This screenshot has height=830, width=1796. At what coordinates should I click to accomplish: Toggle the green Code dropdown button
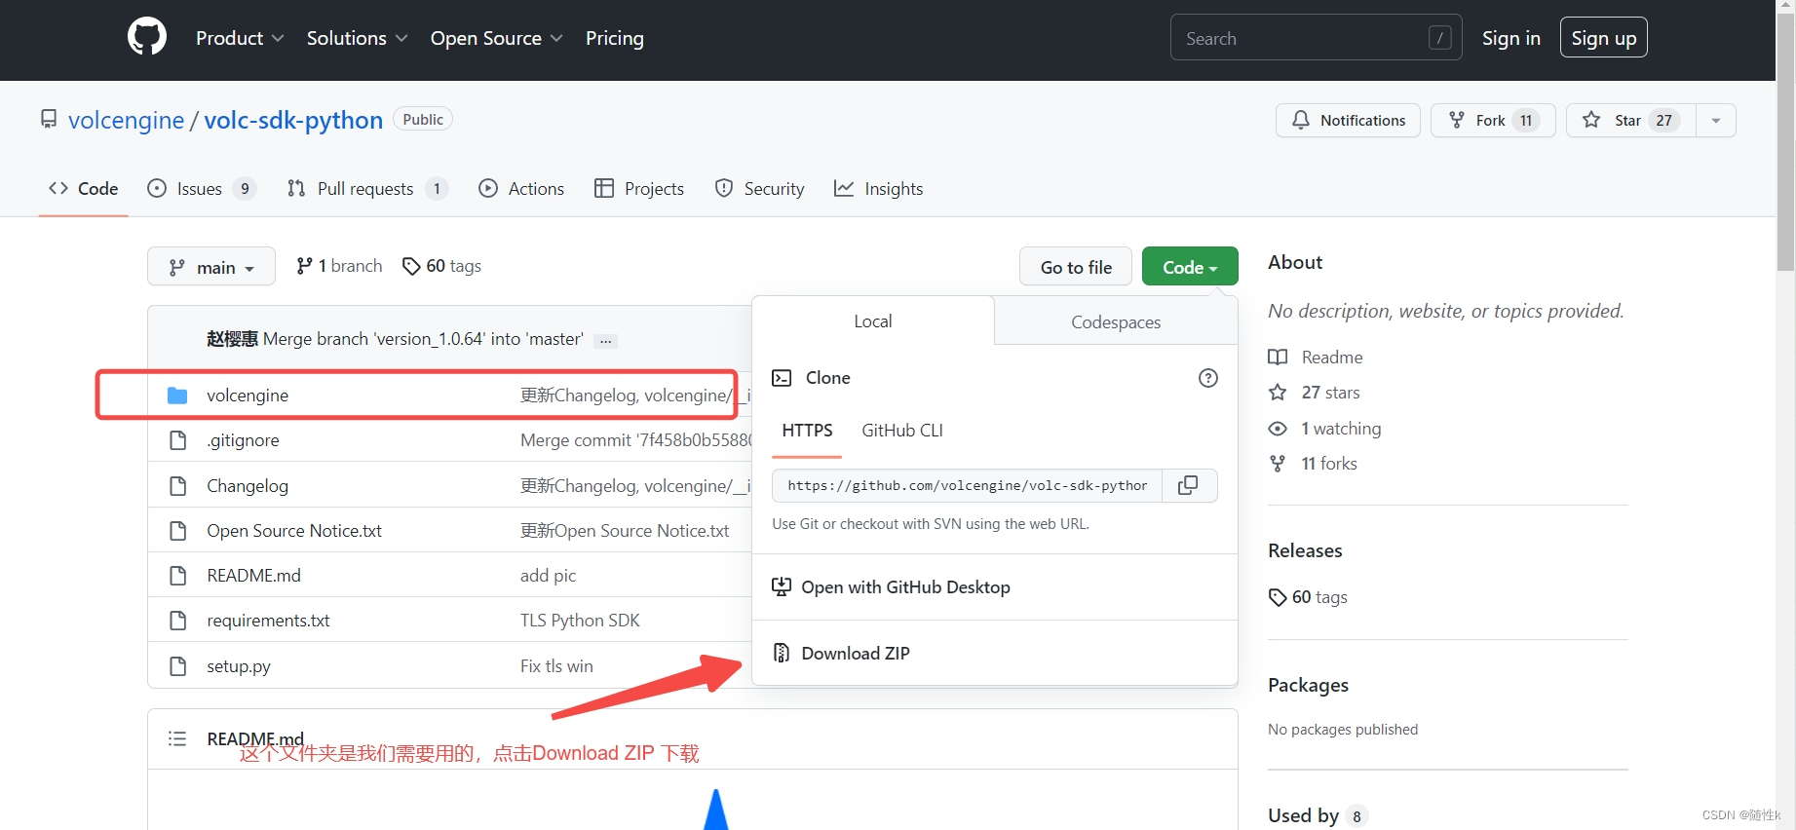(1190, 267)
